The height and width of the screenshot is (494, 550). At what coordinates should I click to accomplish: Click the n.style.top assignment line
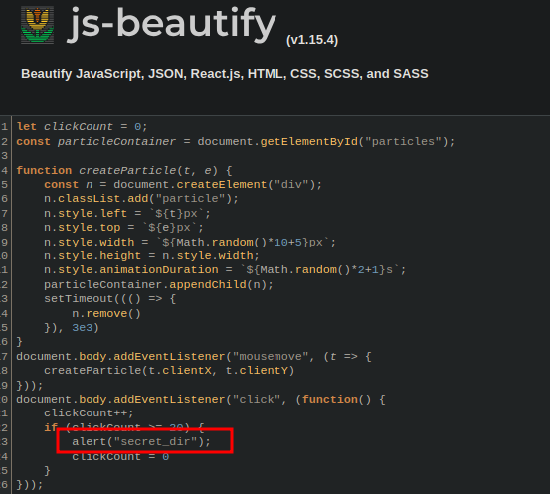tap(123, 228)
